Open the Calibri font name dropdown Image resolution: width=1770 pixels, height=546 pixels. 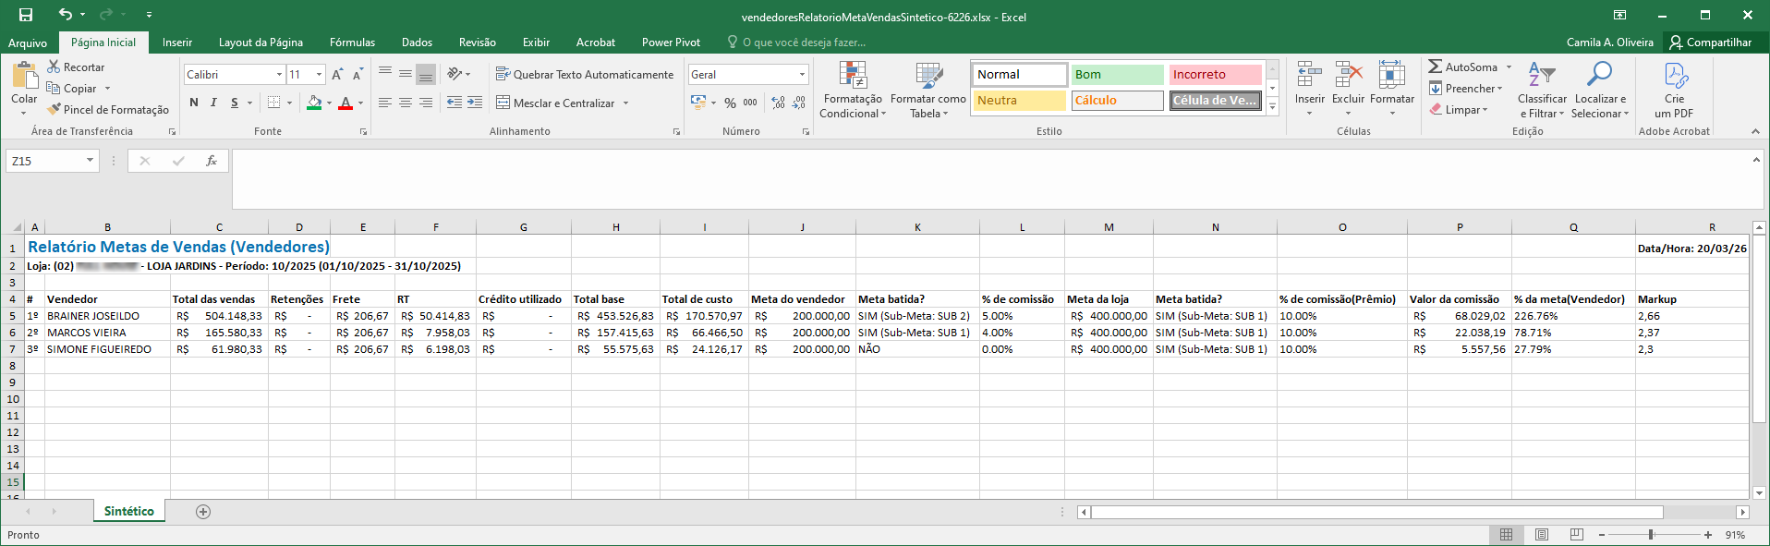279,75
